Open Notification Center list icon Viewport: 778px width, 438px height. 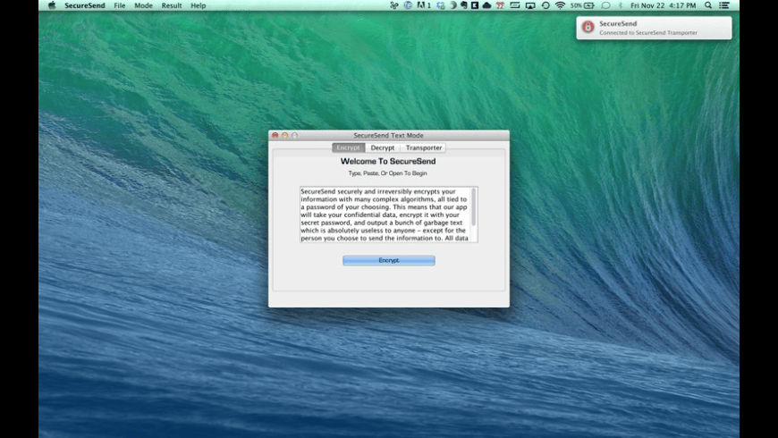click(724, 5)
